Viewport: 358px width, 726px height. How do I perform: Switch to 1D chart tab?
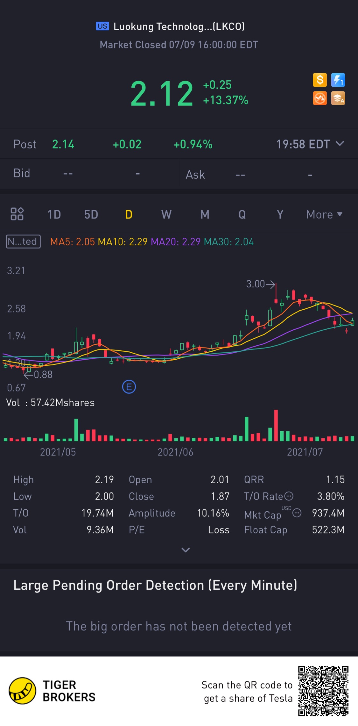tap(54, 214)
